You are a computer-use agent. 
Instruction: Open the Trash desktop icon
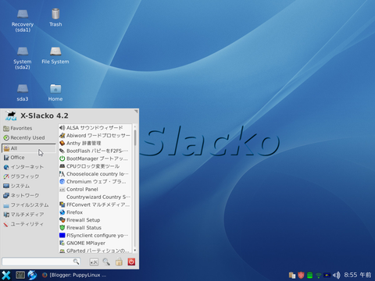(x=55, y=18)
